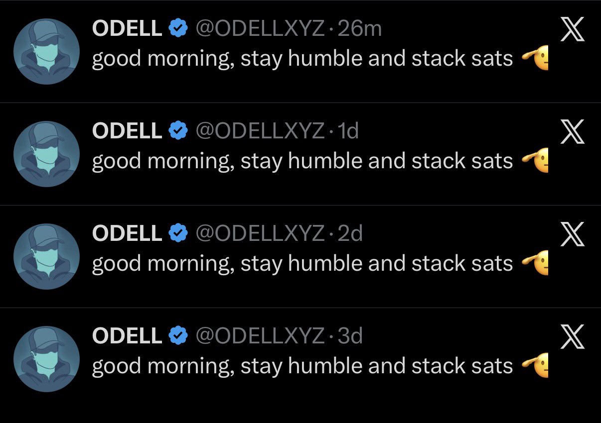Click the verified badge on the 3d post
Screen dimensions: 601x423
pyautogui.click(x=178, y=336)
